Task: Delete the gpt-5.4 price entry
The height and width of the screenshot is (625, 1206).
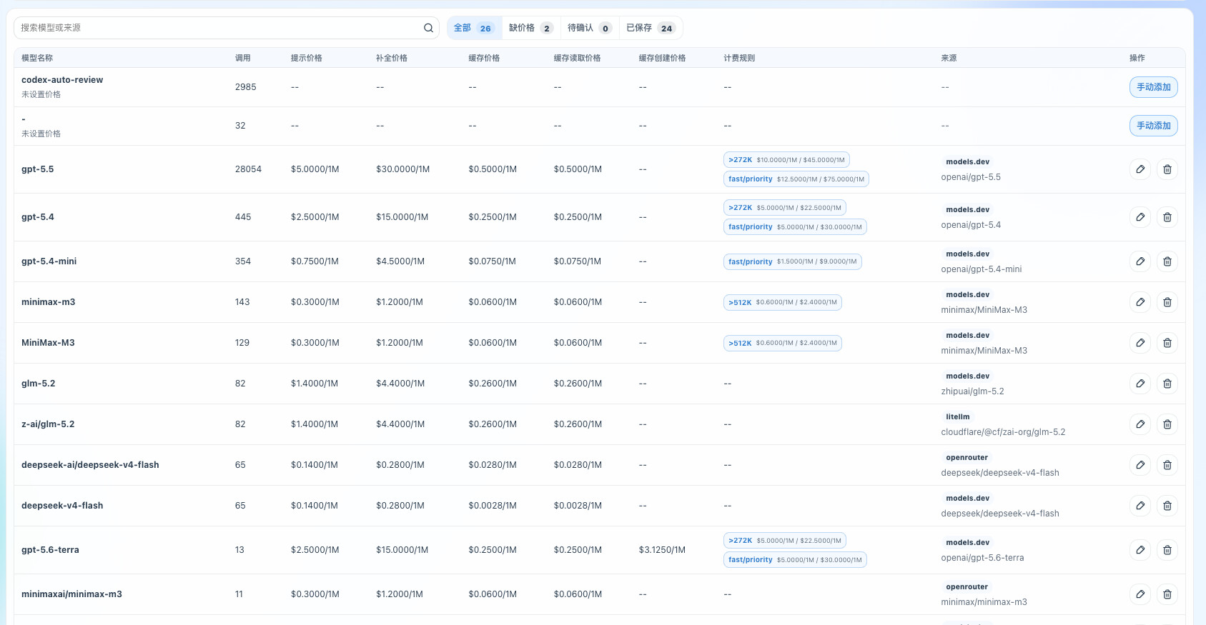Action: (1167, 217)
